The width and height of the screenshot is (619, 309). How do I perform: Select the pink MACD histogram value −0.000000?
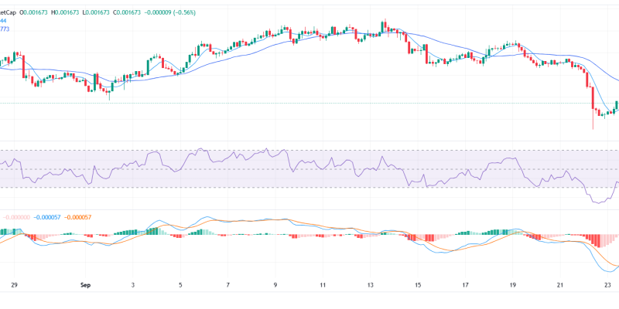[x=17, y=217]
